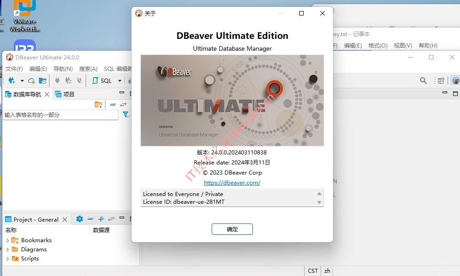Click the cloud folder explorer toolbar icon
Viewport: 460px width, 276px height.
(x=43, y=80)
